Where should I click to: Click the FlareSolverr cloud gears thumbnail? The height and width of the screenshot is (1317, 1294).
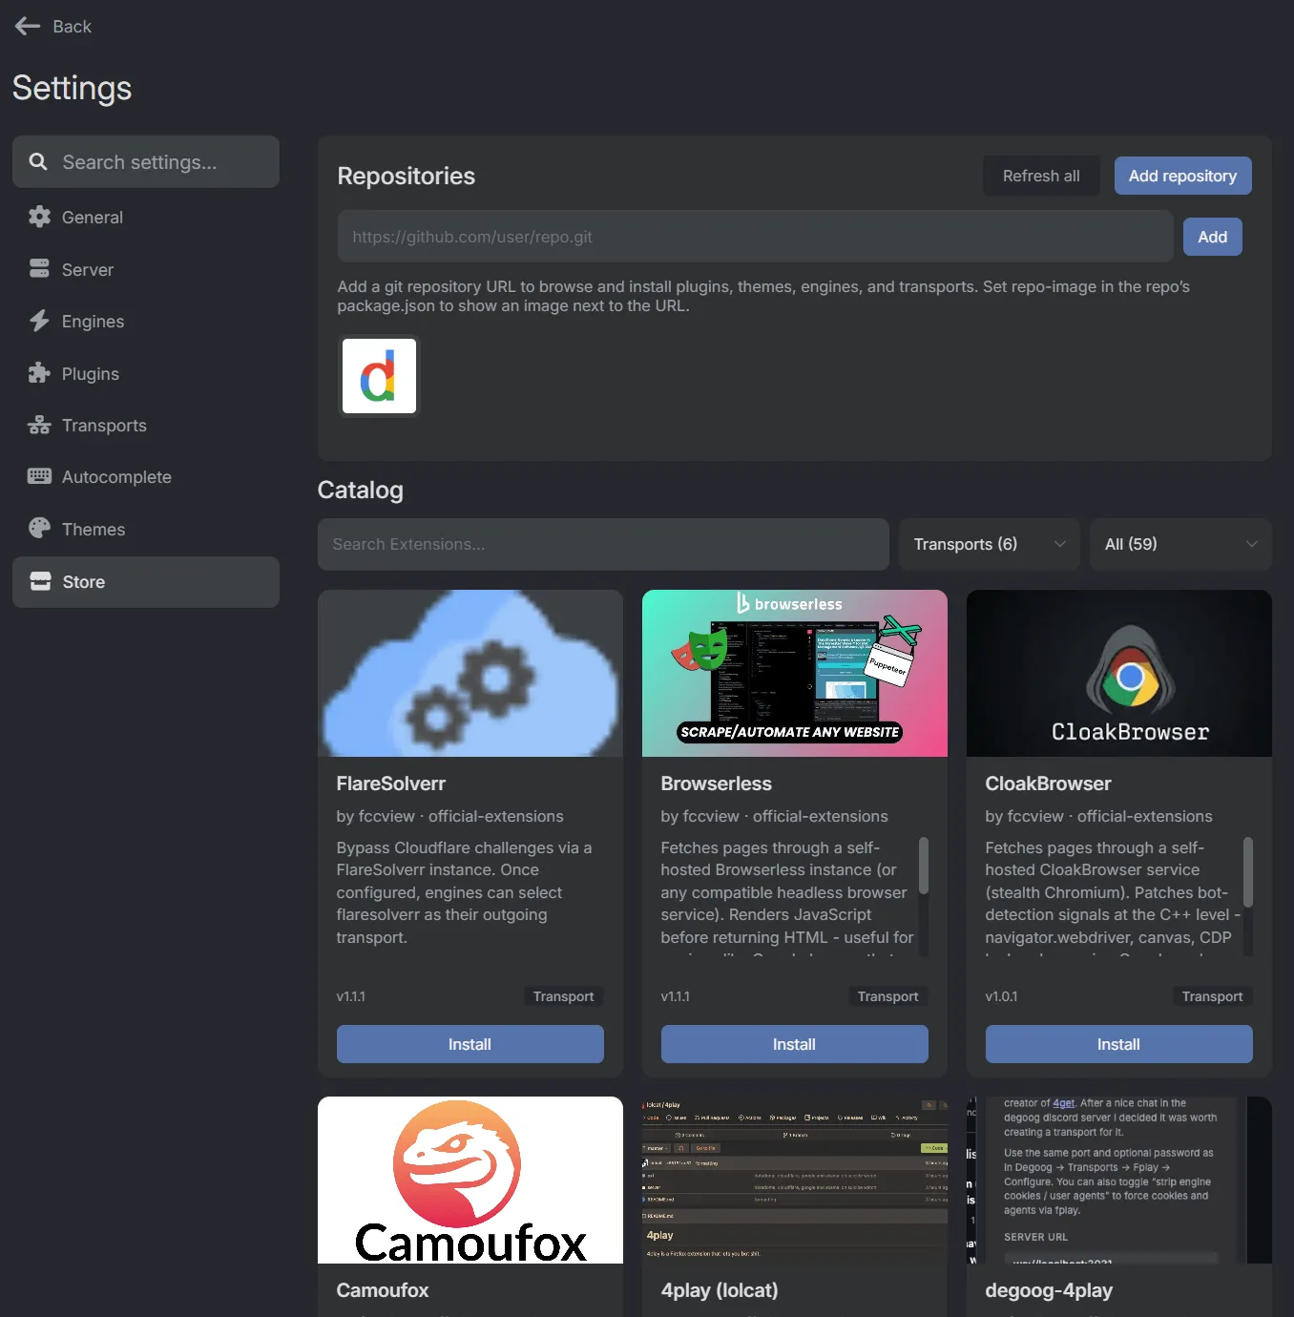tap(470, 673)
